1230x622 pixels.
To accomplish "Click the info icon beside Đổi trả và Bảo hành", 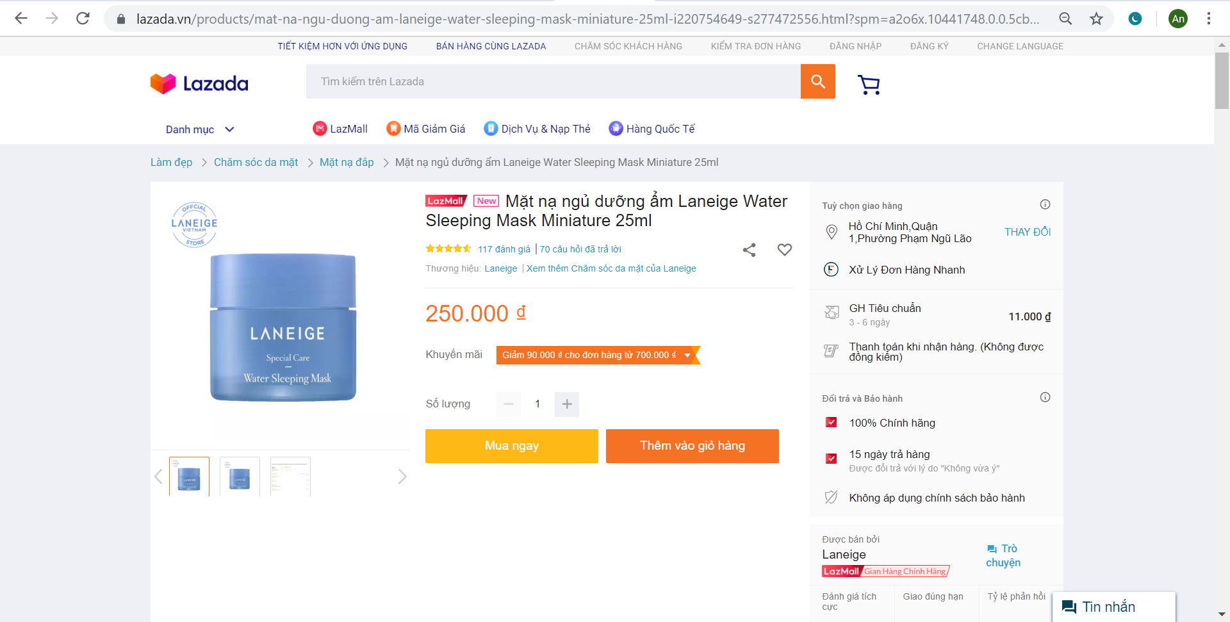I will [x=1045, y=397].
